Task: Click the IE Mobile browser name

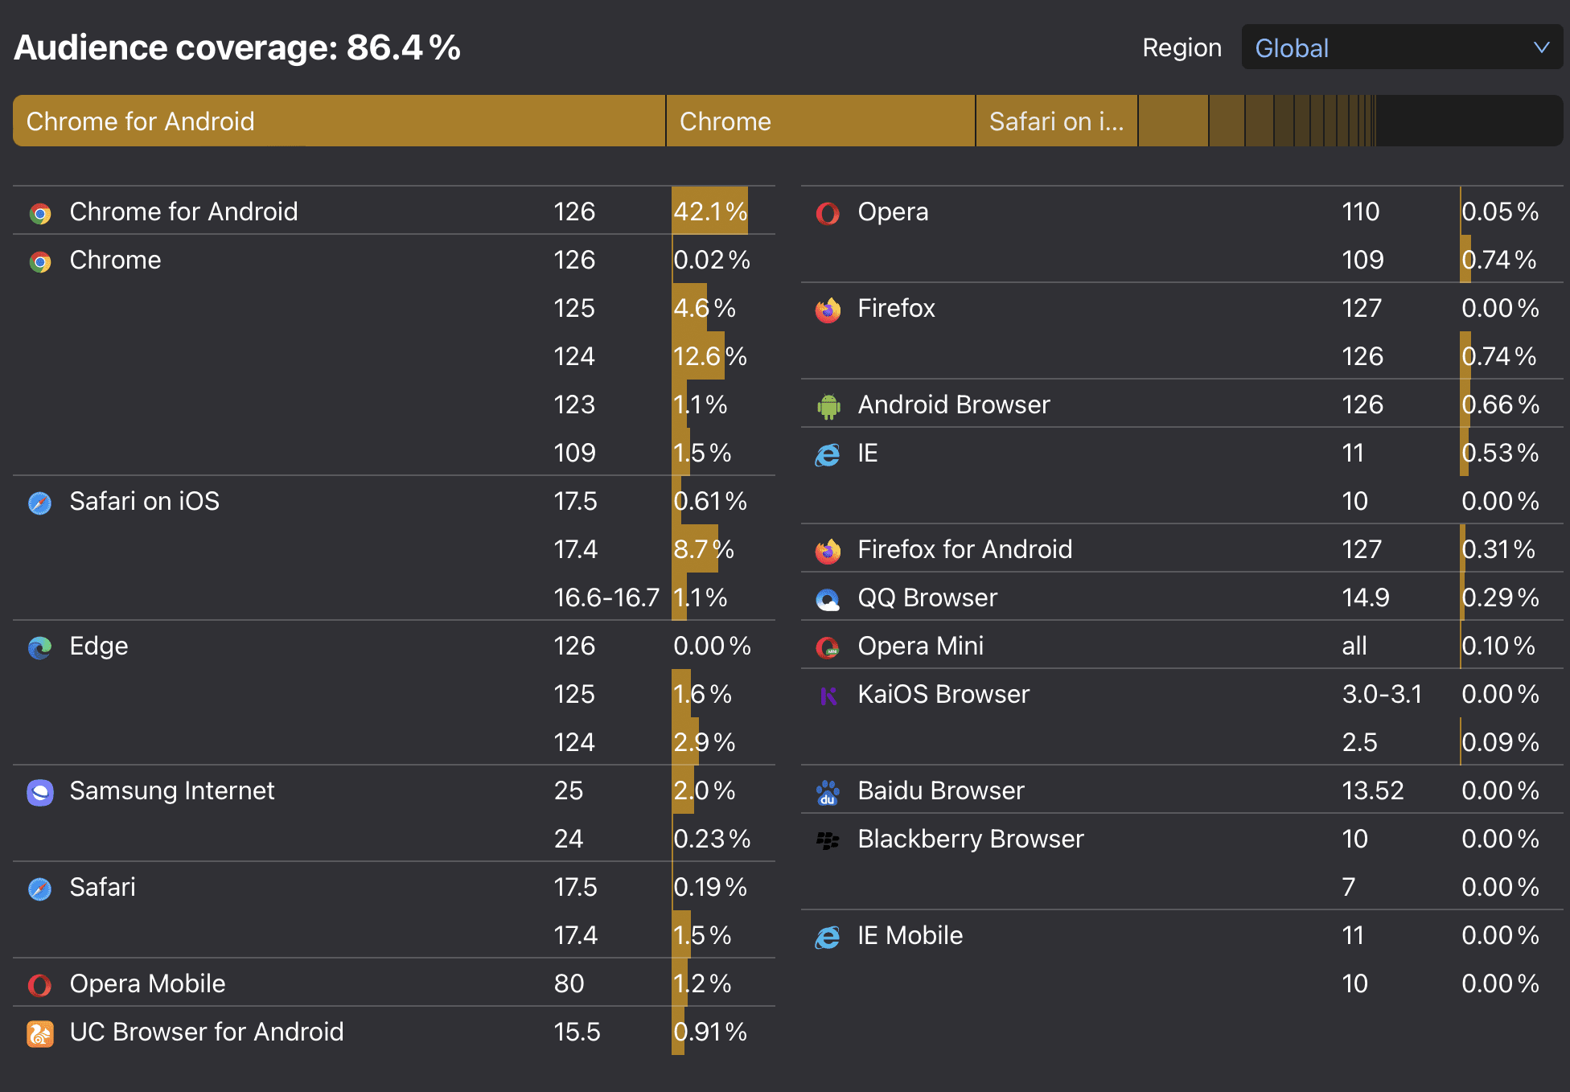Action: click(910, 935)
